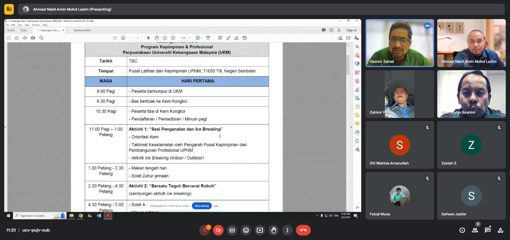
Task: Click upload to cloud icon in Acrobat
Action: tap(25, 38)
